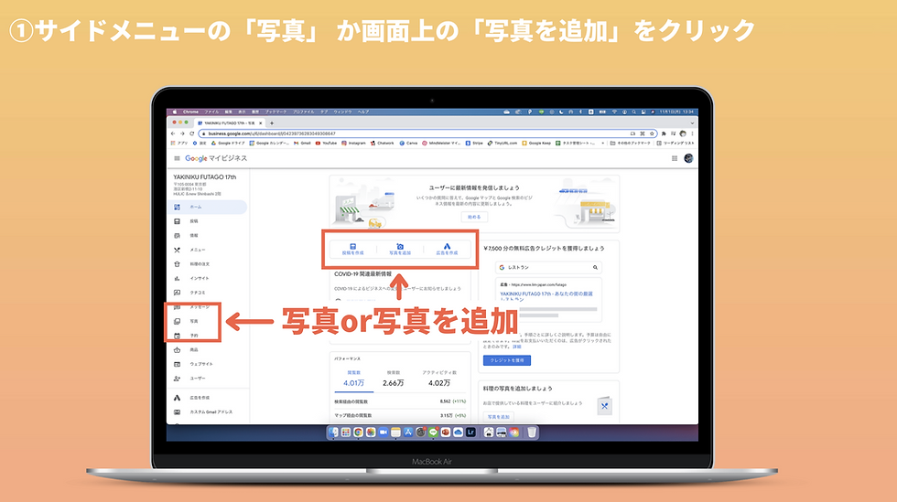Bookmark this page with the star icon
897x502 pixels.
[651, 134]
